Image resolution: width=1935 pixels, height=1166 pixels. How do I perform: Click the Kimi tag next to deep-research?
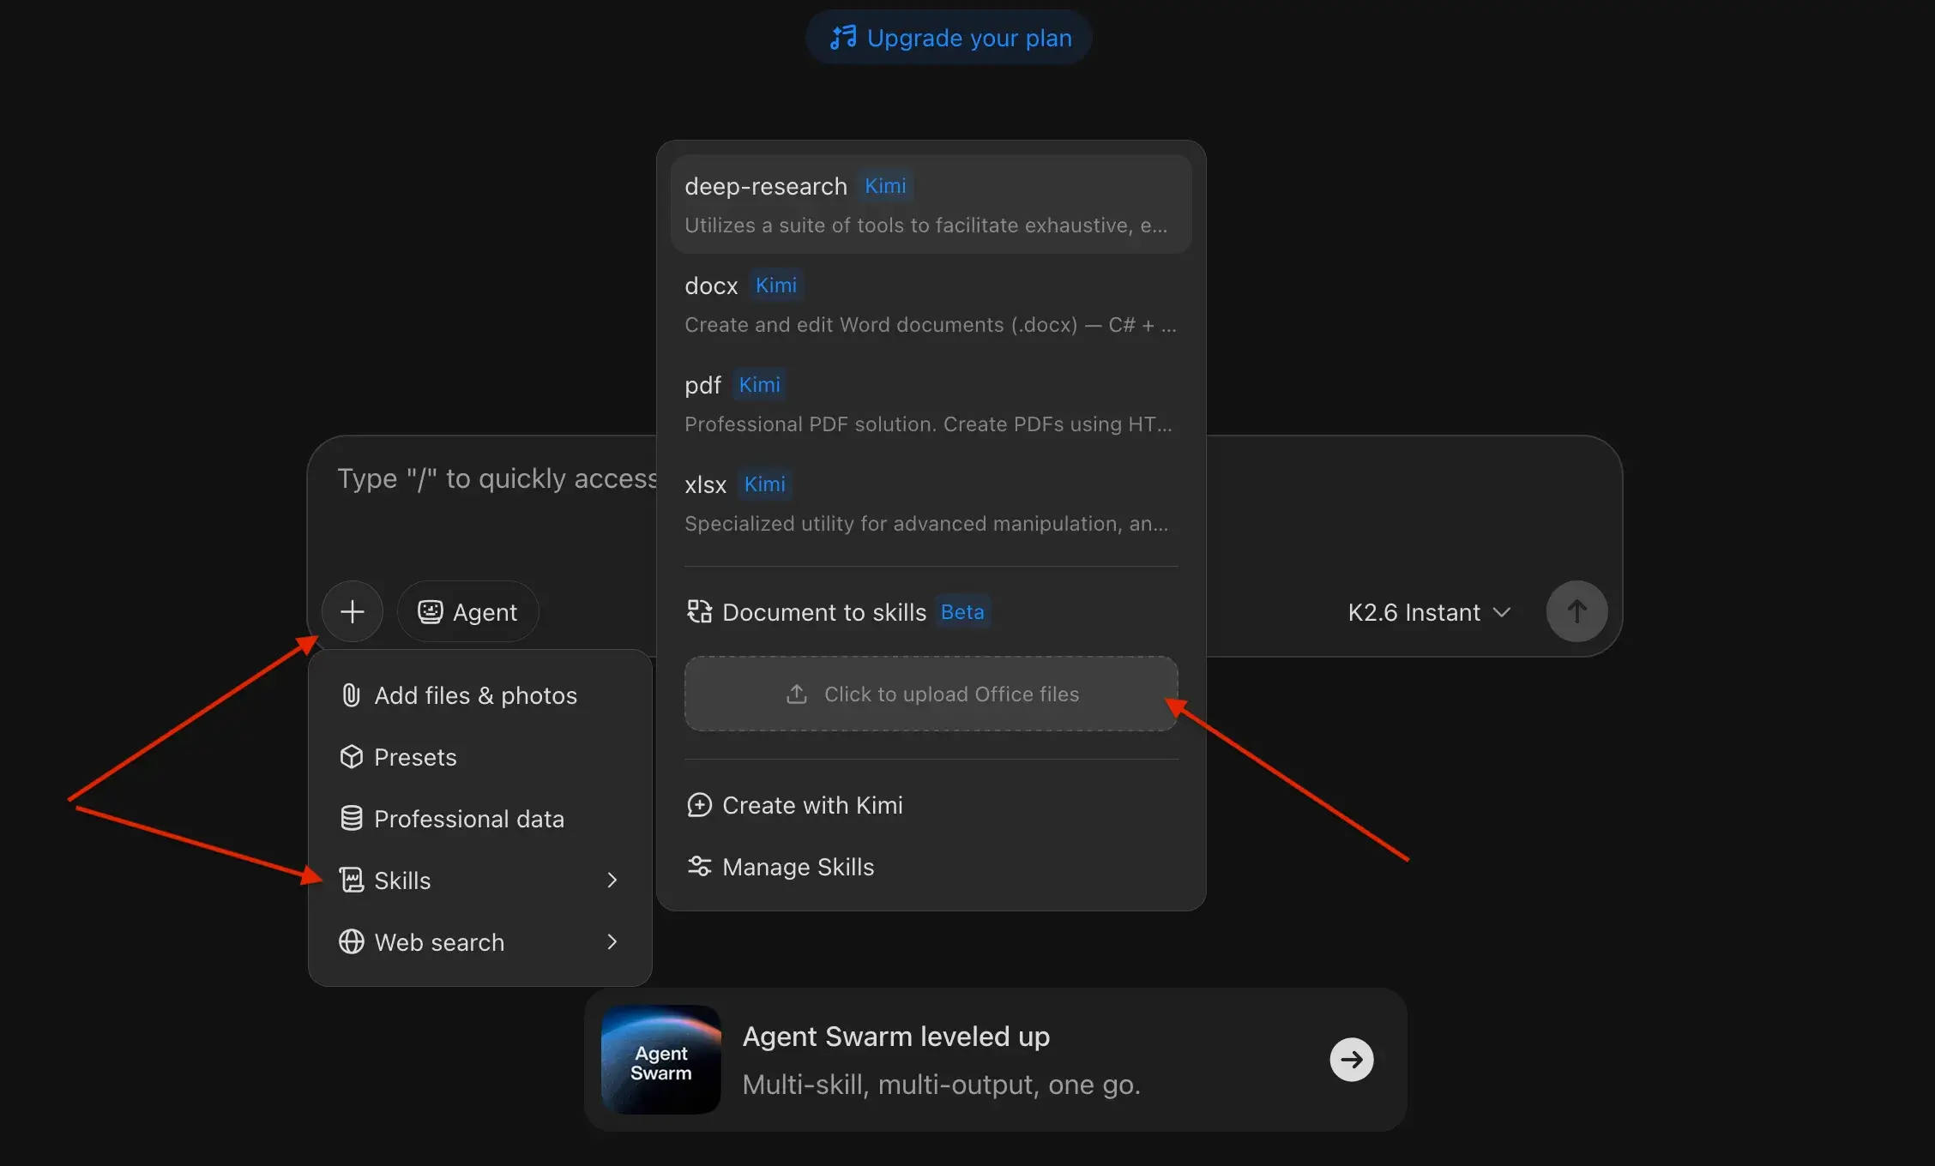pos(885,186)
